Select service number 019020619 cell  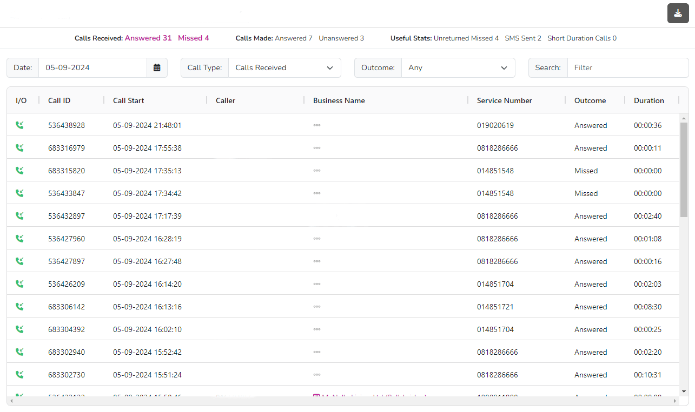click(495, 125)
